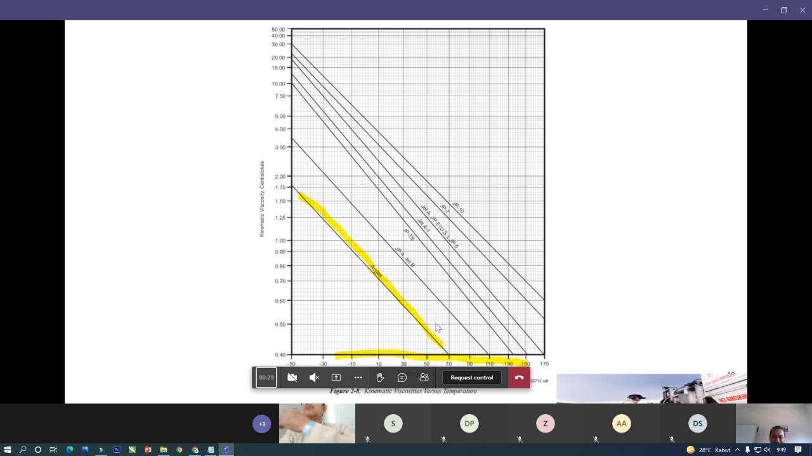The width and height of the screenshot is (812, 456).
Task: Open Task View from the taskbar
Action: (54, 450)
